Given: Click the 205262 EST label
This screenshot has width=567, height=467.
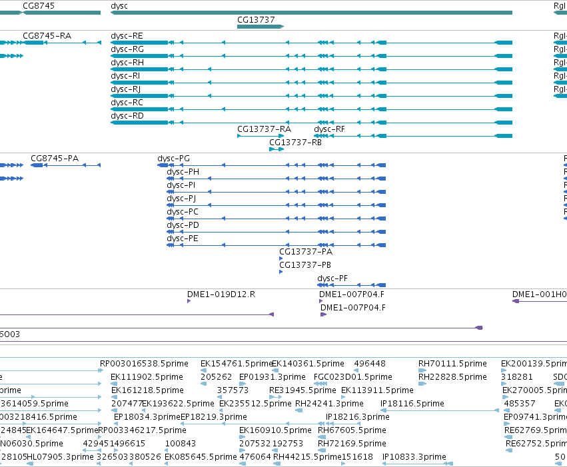Looking at the screenshot, I should (217, 377).
